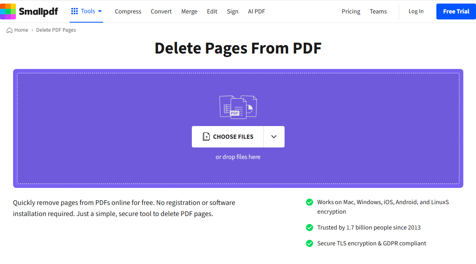This screenshot has width=476, height=264.
Task: Click the file-upload icon inside Choose Files
Action: 206,136
